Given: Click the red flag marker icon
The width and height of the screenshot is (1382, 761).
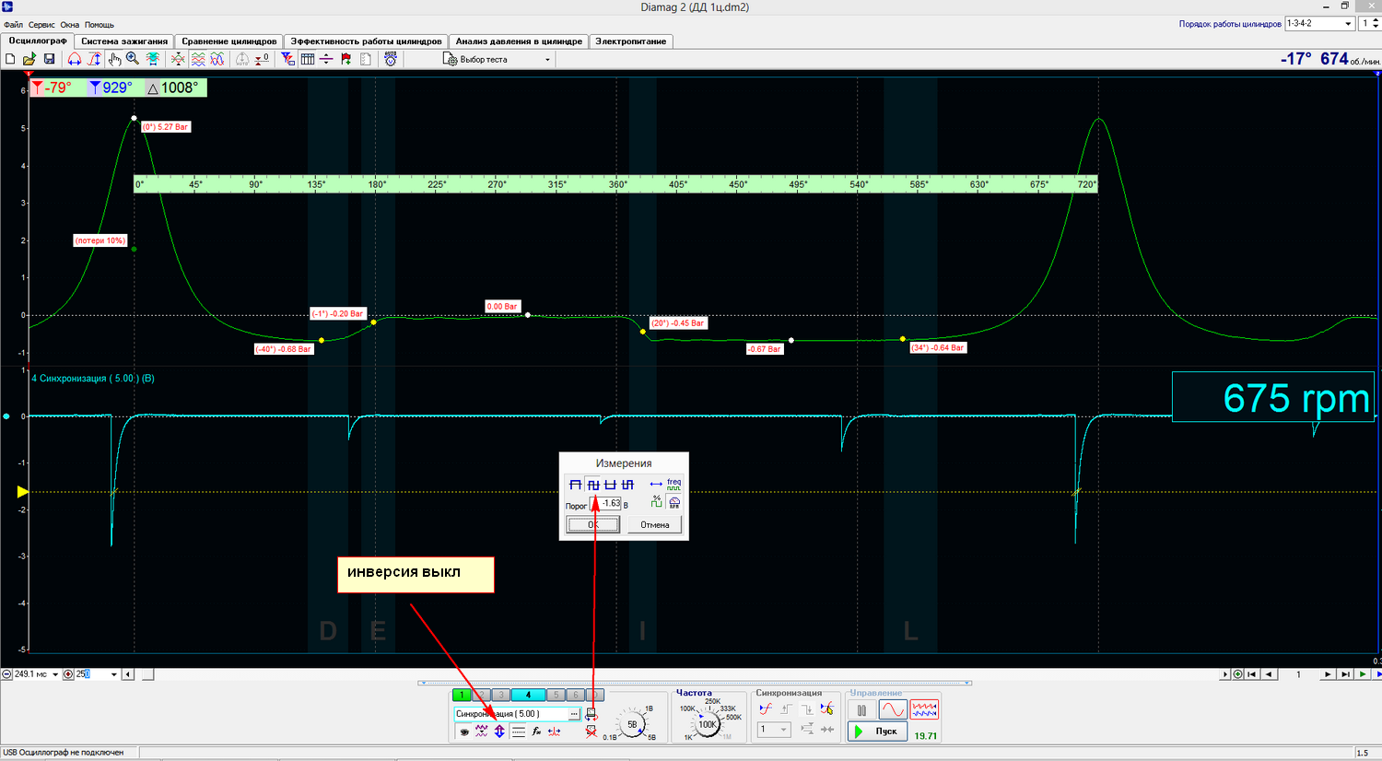Looking at the screenshot, I should 345,59.
